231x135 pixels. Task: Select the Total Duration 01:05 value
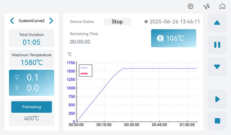[31, 42]
